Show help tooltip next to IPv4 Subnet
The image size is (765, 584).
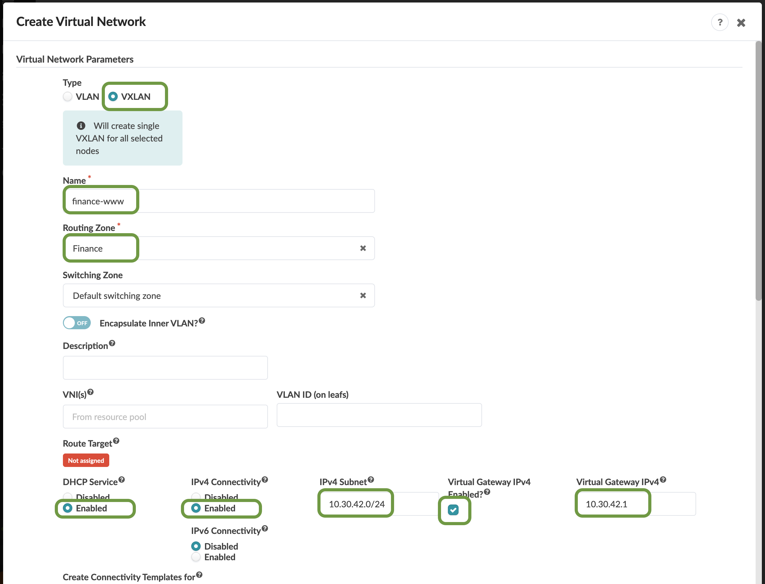point(371,479)
